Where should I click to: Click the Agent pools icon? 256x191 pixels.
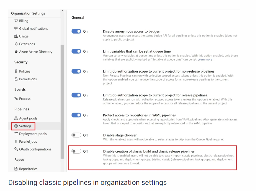(x=16, y=118)
